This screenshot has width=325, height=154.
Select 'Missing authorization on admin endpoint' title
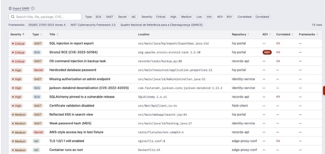click(x=80, y=79)
